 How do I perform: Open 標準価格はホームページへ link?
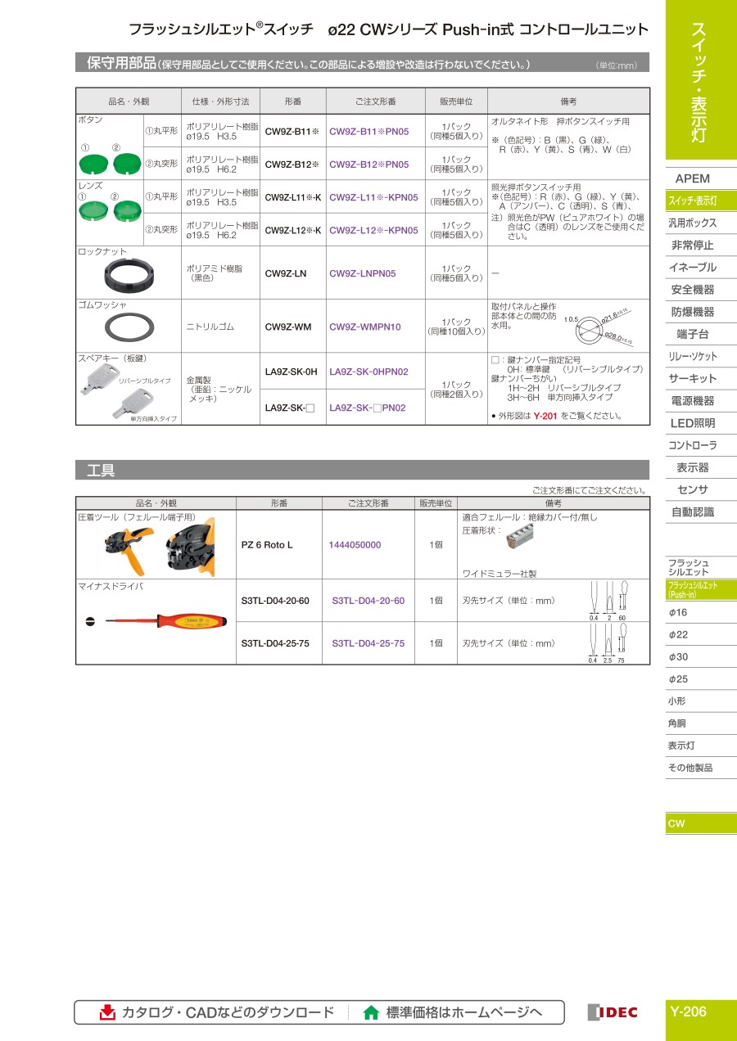(x=463, y=1012)
